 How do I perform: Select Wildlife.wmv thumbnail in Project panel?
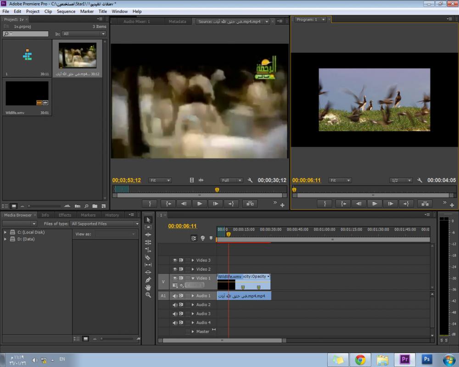pyautogui.click(x=27, y=94)
